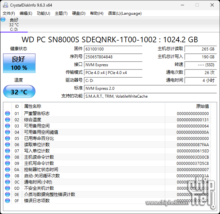Select the 读取单位计数 attribute row name
The height and width of the screenshot is (214, 220).
(x=37, y=145)
